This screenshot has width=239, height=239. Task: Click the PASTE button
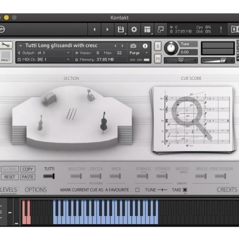[28, 177]
